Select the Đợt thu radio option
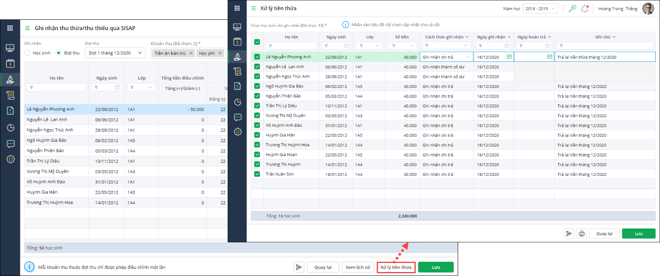This screenshot has height=276, width=660. [x=59, y=53]
